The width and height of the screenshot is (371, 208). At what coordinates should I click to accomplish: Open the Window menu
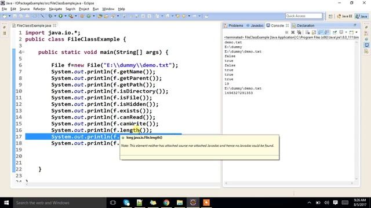pyautogui.click(x=108, y=9)
